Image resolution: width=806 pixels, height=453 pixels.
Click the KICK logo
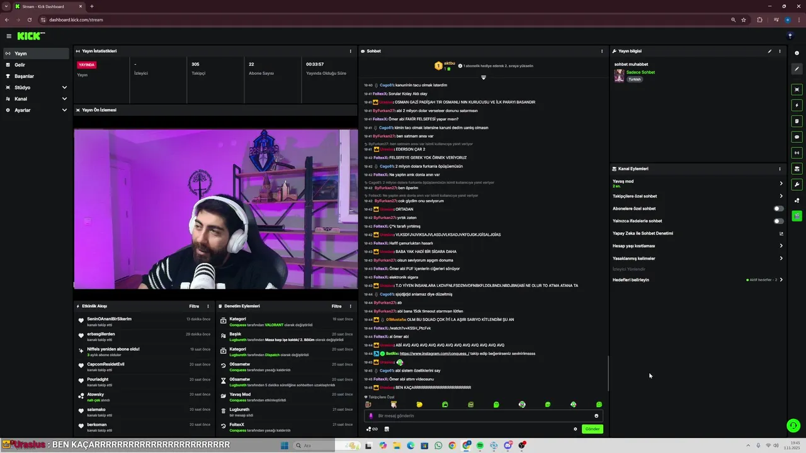(30, 36)
